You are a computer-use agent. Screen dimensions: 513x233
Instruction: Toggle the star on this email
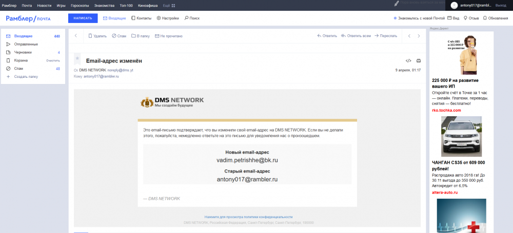click(77, 59)
